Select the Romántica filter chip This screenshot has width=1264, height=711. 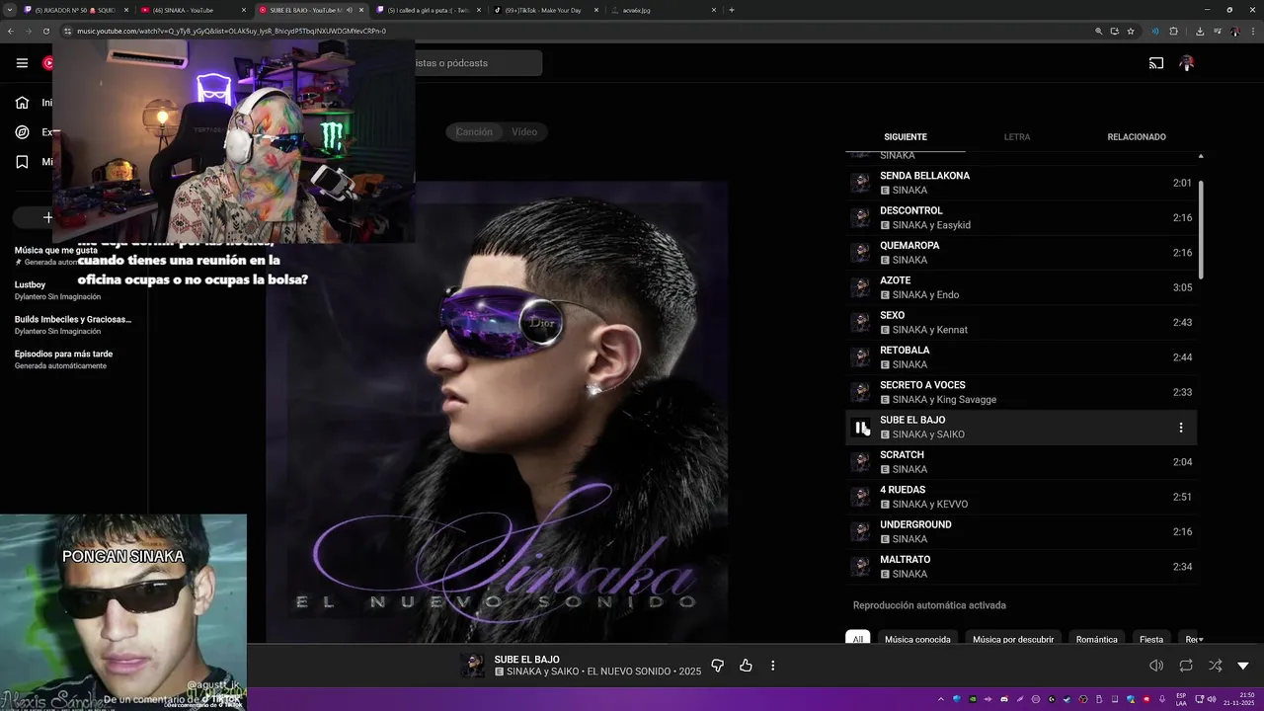tap(1096, 639)
